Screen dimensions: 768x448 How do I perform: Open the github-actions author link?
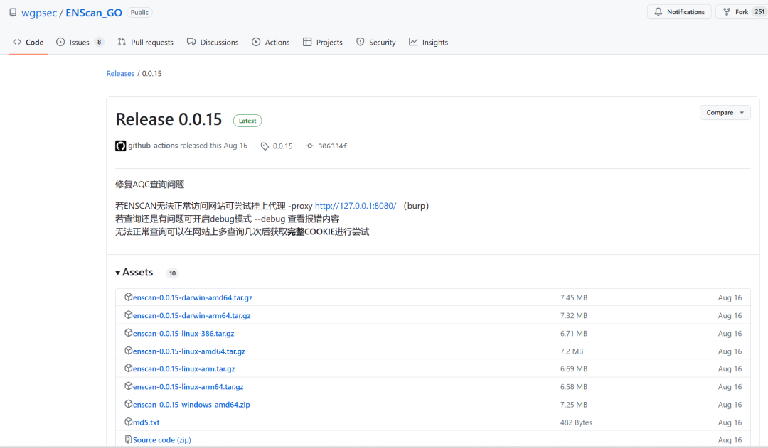(153, 146)
